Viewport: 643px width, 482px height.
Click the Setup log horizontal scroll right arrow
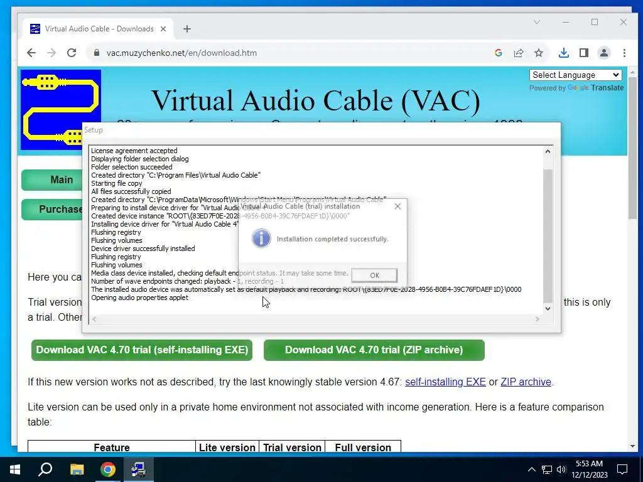538,319
